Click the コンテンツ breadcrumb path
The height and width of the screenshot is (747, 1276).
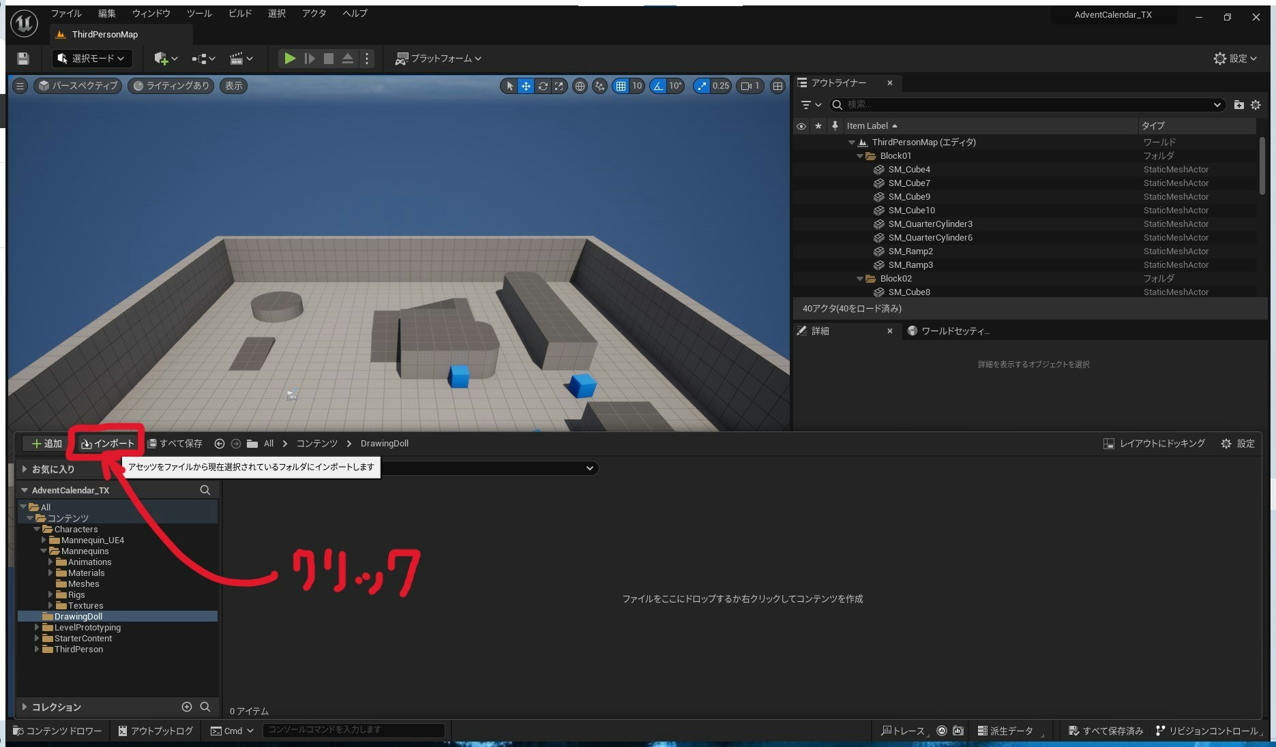coord(316,444)
